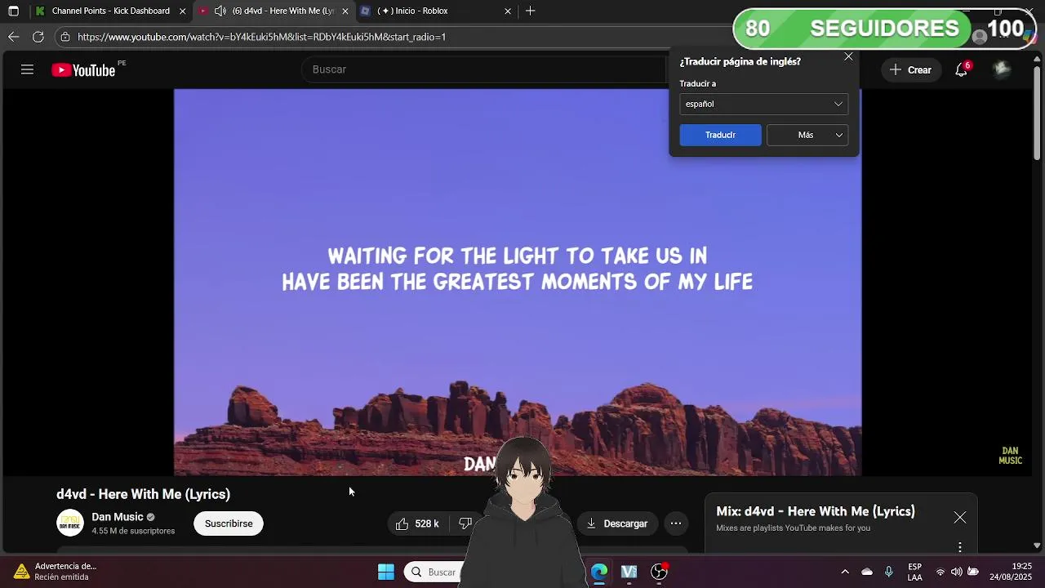
Task: Open the español language dropdown
Action: (x=763, y=104)
